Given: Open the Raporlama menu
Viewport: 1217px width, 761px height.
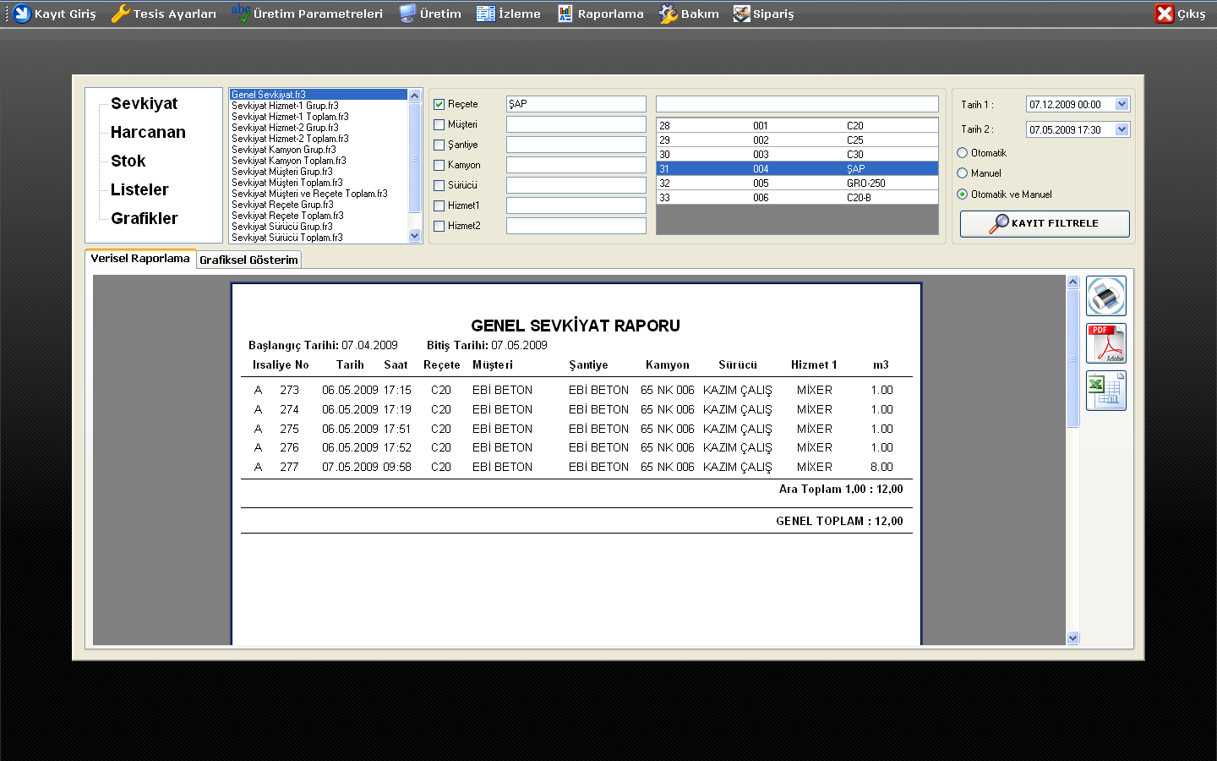Looking at the screenshot, I should coord(601,14).
